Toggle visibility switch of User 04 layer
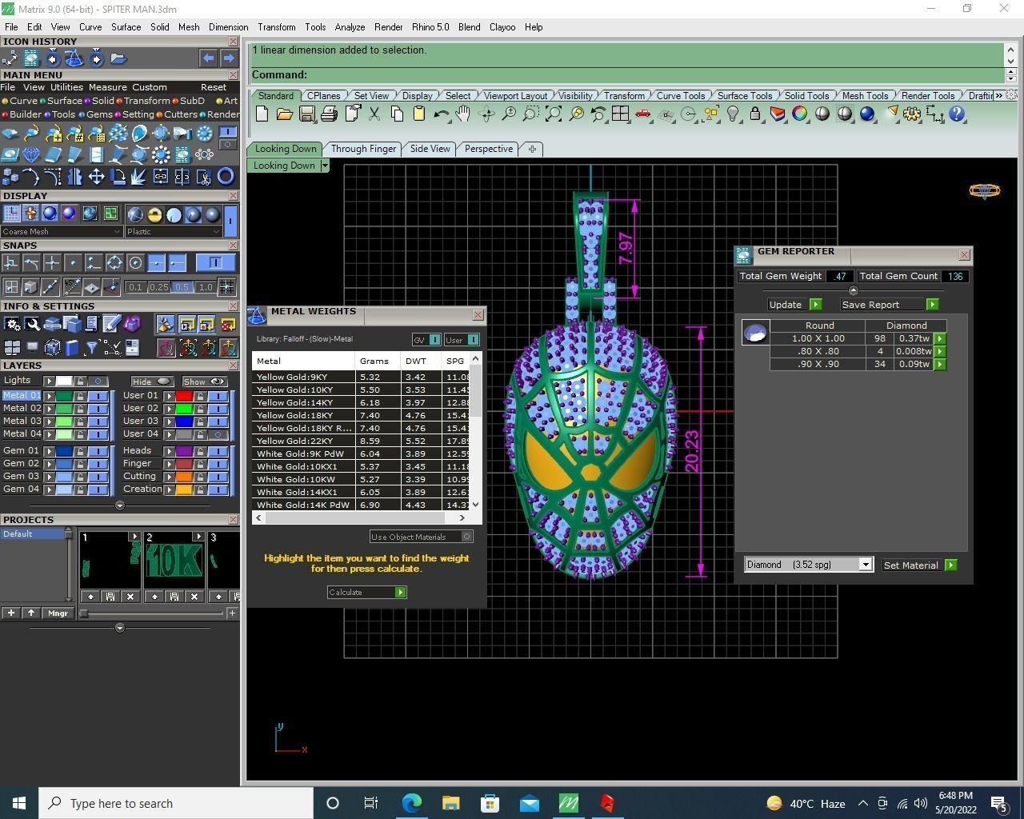The width and height of the screenshot is (1024, 819). 218,434
